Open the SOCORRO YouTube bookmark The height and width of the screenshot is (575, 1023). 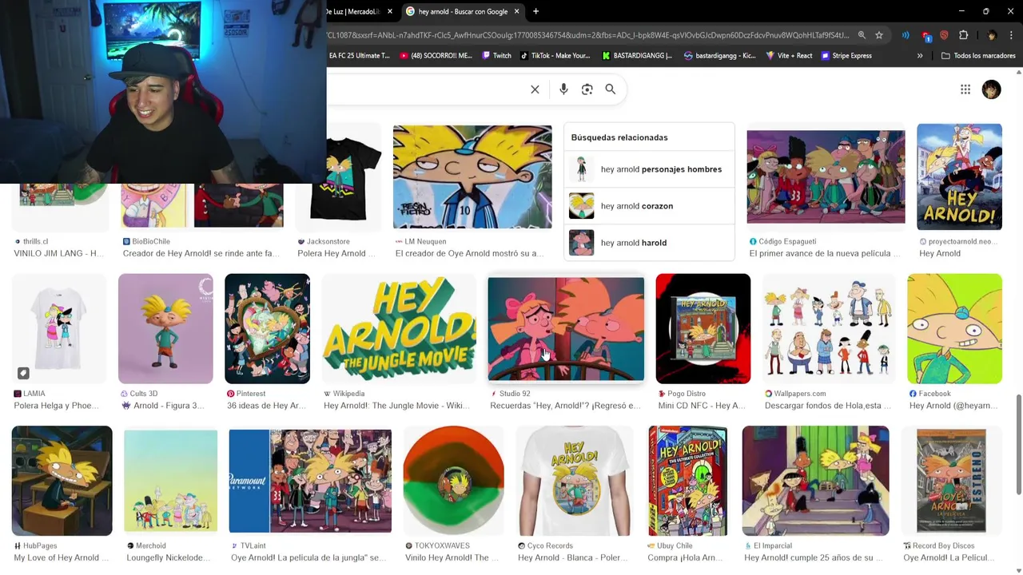[x=436, y=56]
